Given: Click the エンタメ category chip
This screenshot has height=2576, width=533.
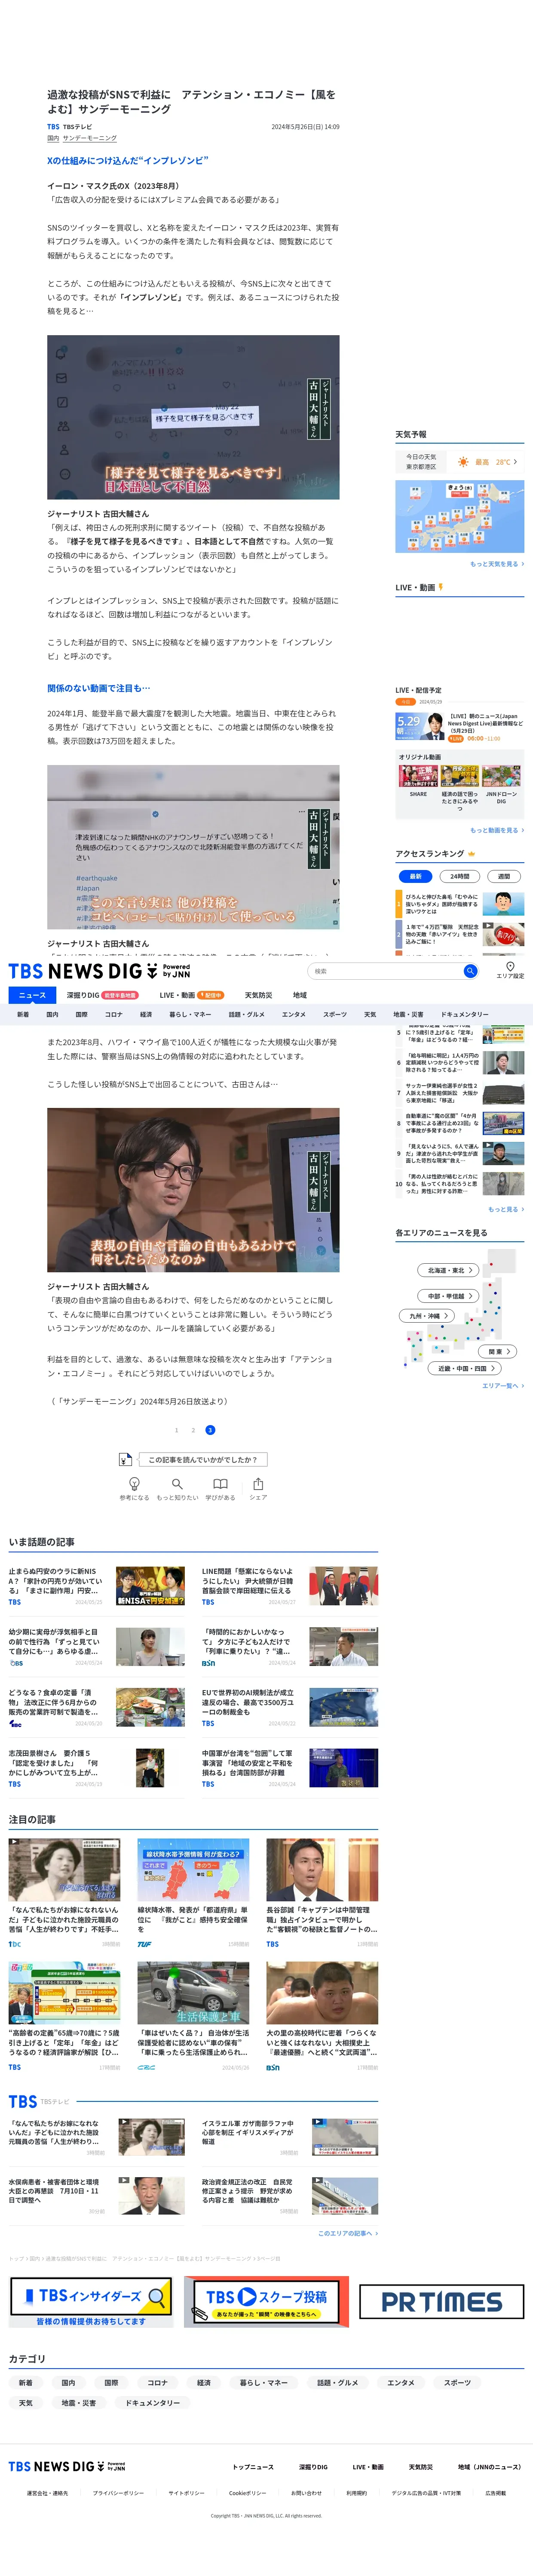Looking at the screenshot, I should click(x=401, y=2382).
